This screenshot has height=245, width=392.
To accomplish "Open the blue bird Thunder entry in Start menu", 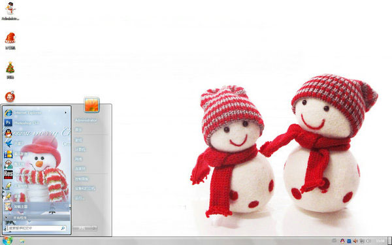I will click(36, 144).
